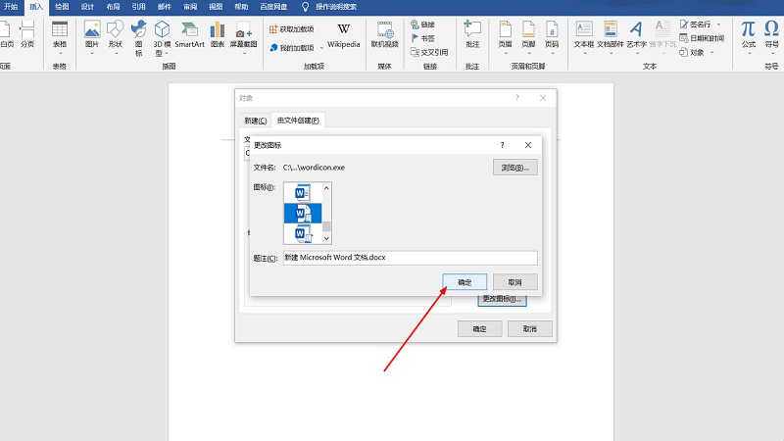Screen dimensions: 784x441
Task: Expand My Add-ins dropdown arrow
Action: point(321,48)
